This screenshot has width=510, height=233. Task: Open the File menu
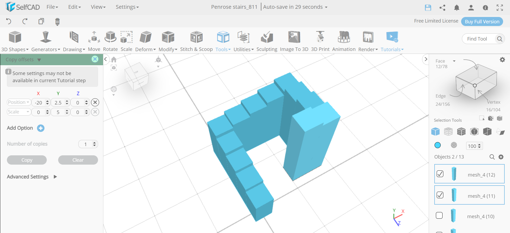tap(52, 7)
